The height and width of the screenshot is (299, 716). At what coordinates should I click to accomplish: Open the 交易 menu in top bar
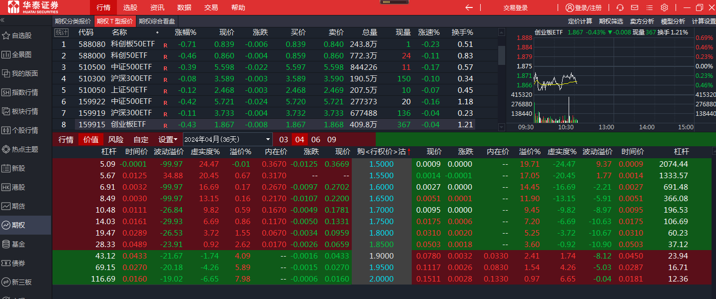211,7
